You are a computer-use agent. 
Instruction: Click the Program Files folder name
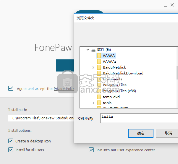[x=115, y=85]
